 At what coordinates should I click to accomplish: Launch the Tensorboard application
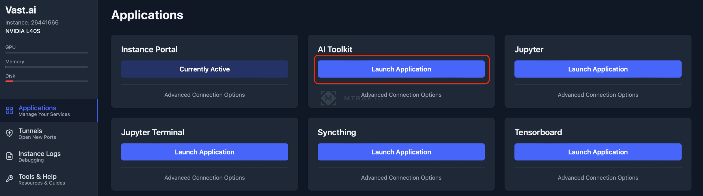(x=598, y=152)
